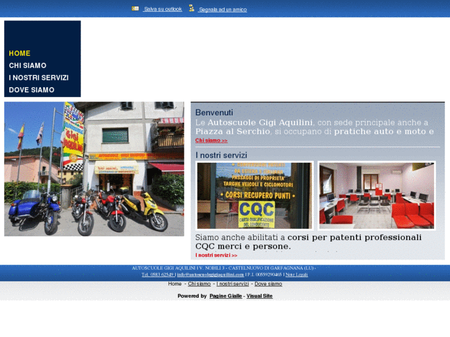Open the Segnala ad un amico link

coord(223,9)
